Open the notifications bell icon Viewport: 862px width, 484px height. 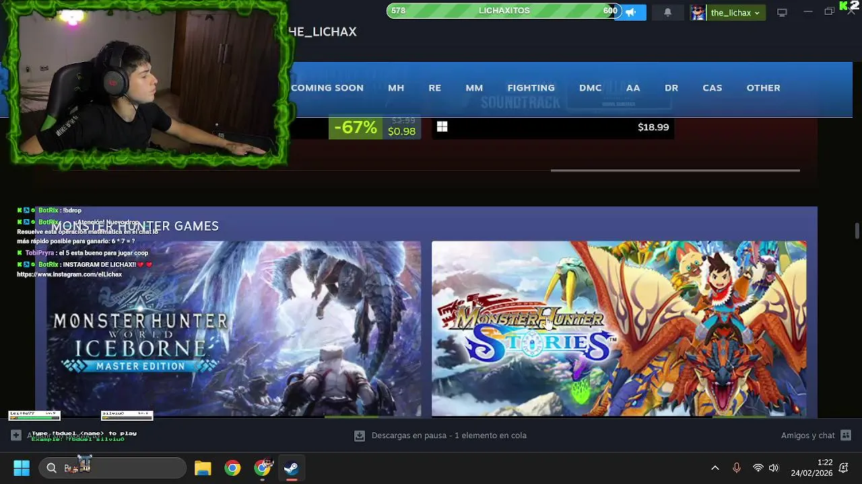[667, 12]
